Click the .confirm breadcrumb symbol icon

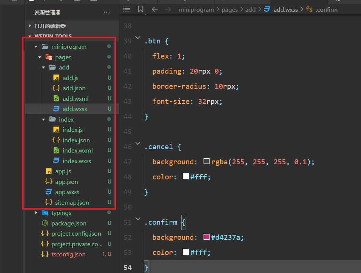pos(309,9)
